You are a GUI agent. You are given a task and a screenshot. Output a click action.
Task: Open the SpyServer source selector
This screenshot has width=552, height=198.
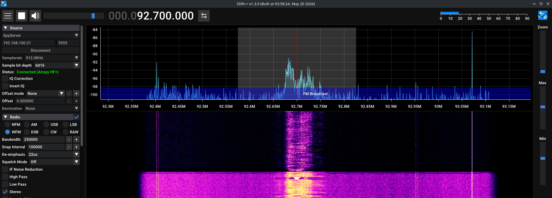pyautogui.click(x=41, y=35)
